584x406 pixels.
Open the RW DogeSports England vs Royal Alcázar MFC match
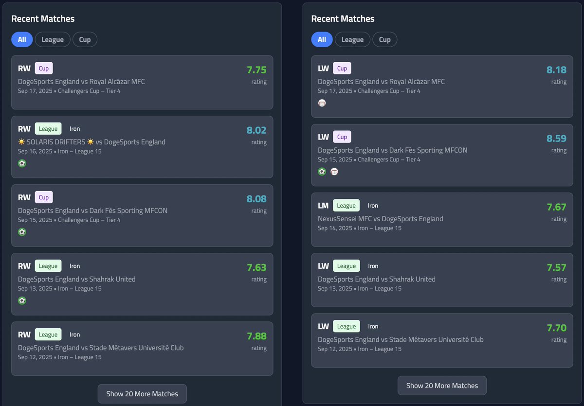click(x=142, y=82)
